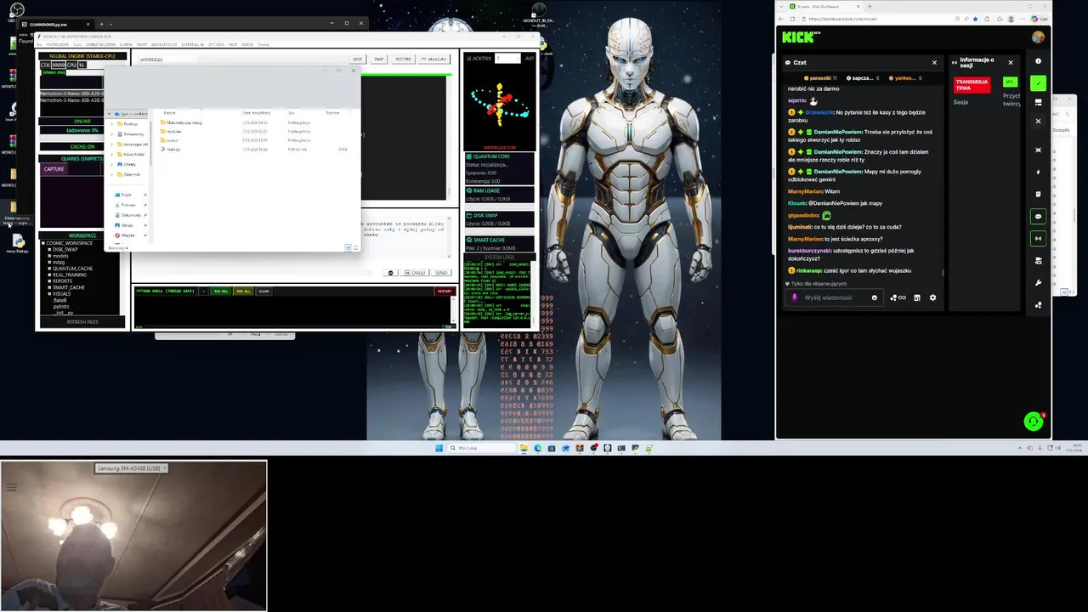Viewport: 1088px width, 612px height.
Task: Open the HELP menu
Action: point(232,44)
